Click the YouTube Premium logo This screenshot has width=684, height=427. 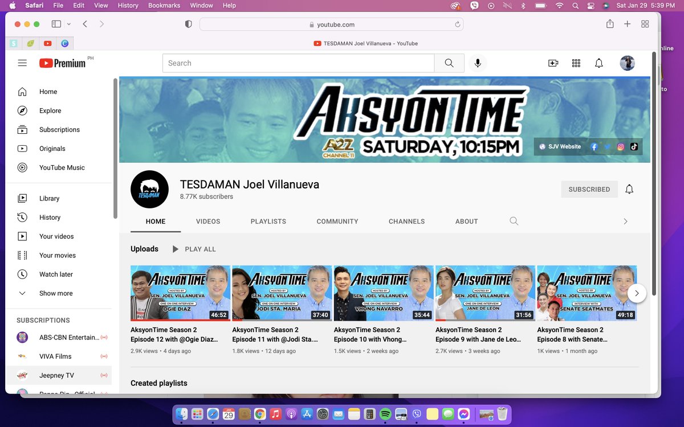(62, 63)
